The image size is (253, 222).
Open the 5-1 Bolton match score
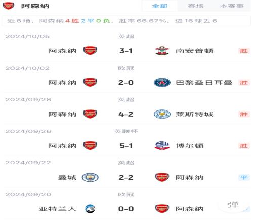click(x=126, y=146)
